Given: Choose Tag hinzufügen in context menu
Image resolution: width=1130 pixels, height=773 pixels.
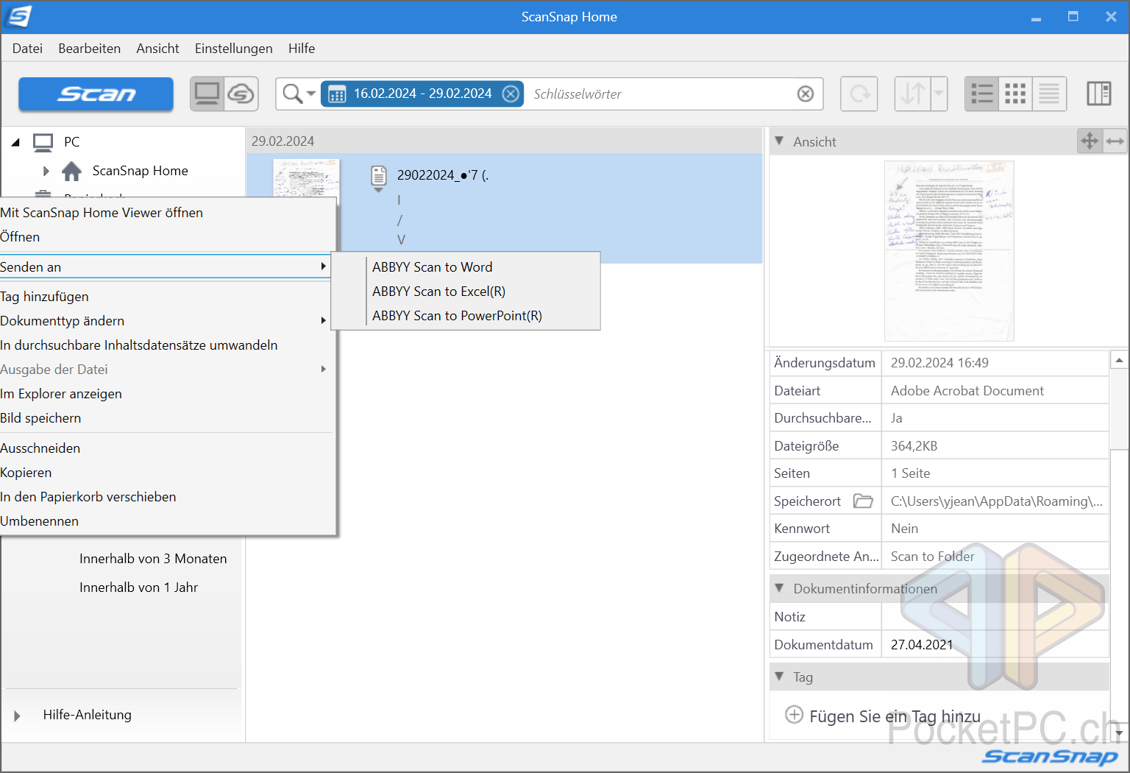Looking at the screenshot, I should tap(166, 297).
